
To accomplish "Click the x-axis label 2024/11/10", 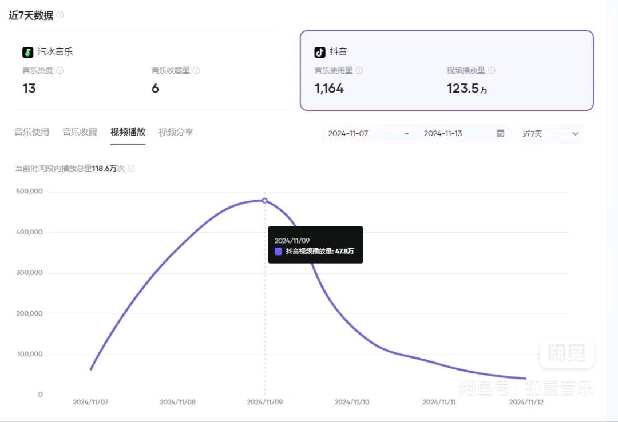I will (352, 402).
